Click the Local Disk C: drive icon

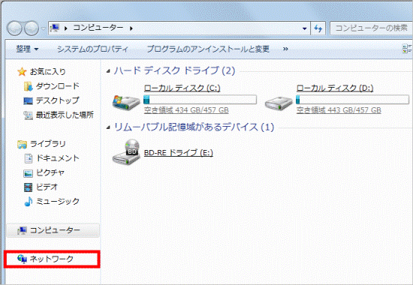(x=126, y=102)
